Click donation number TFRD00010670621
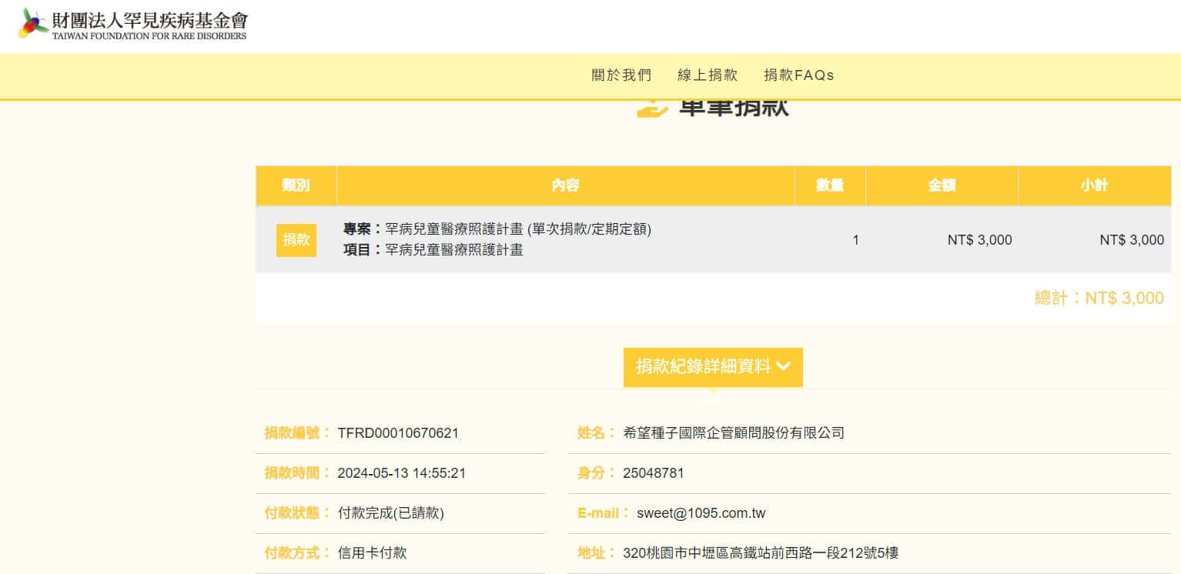This screenshot has height=574, width=1181. [x=398, y=433]
